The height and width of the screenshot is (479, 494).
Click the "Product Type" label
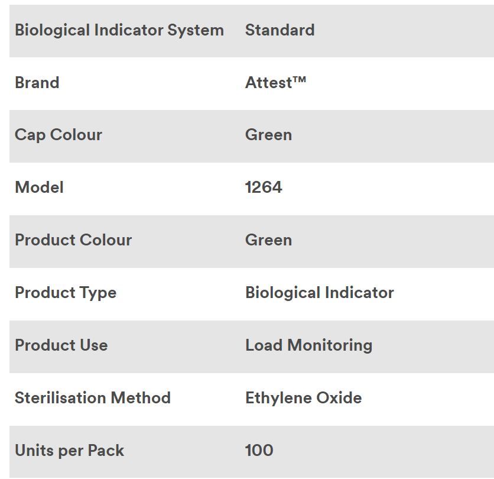point(65,293)
